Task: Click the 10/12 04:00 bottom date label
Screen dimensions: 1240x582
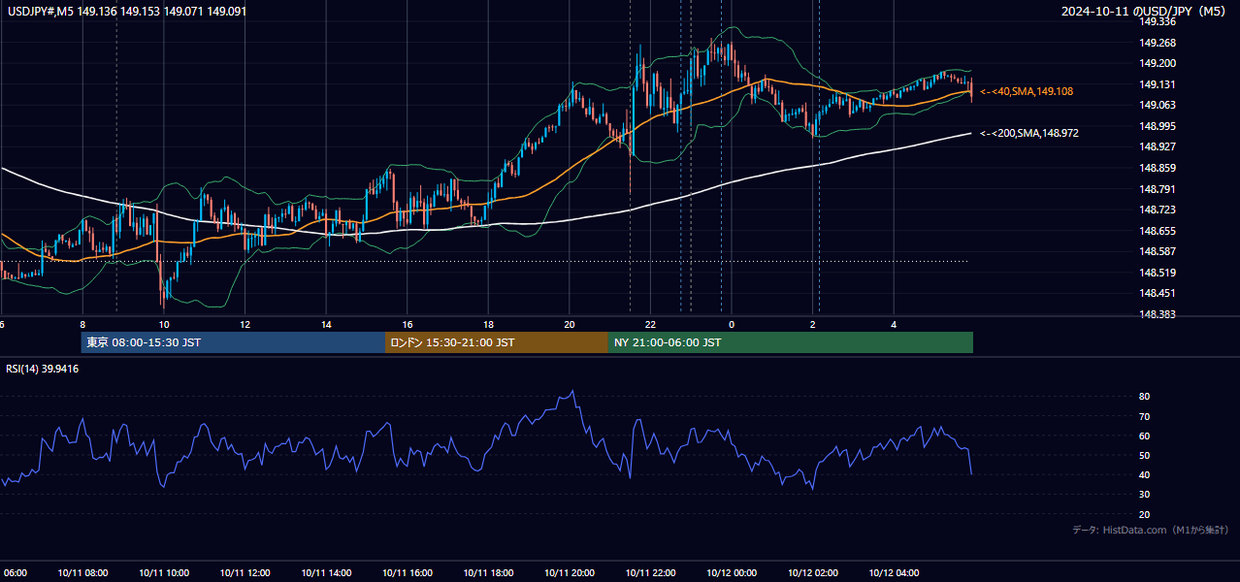Action: (x=894, y=573)
